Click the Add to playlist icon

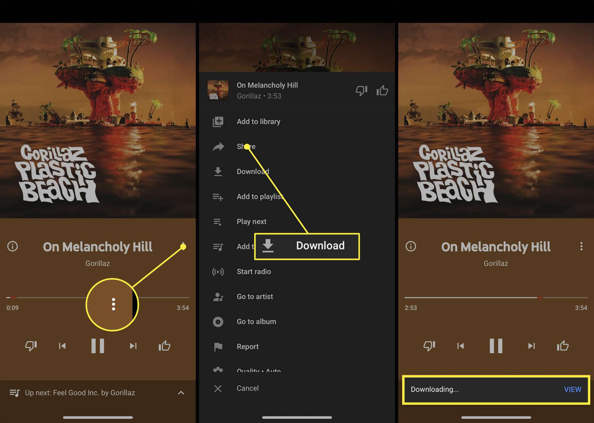[218, 197]
